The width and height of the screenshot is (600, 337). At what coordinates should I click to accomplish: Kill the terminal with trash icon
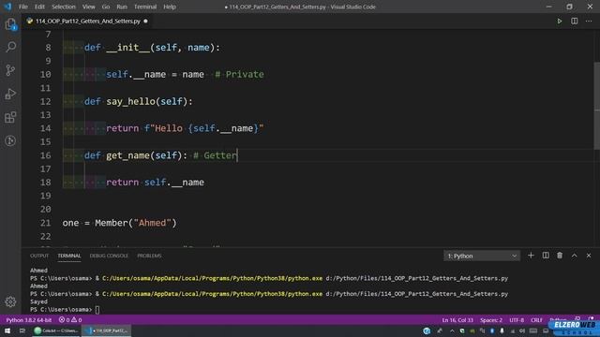[560, 256]
